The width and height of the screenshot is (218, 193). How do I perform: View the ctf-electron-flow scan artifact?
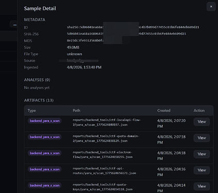(202, 154)
